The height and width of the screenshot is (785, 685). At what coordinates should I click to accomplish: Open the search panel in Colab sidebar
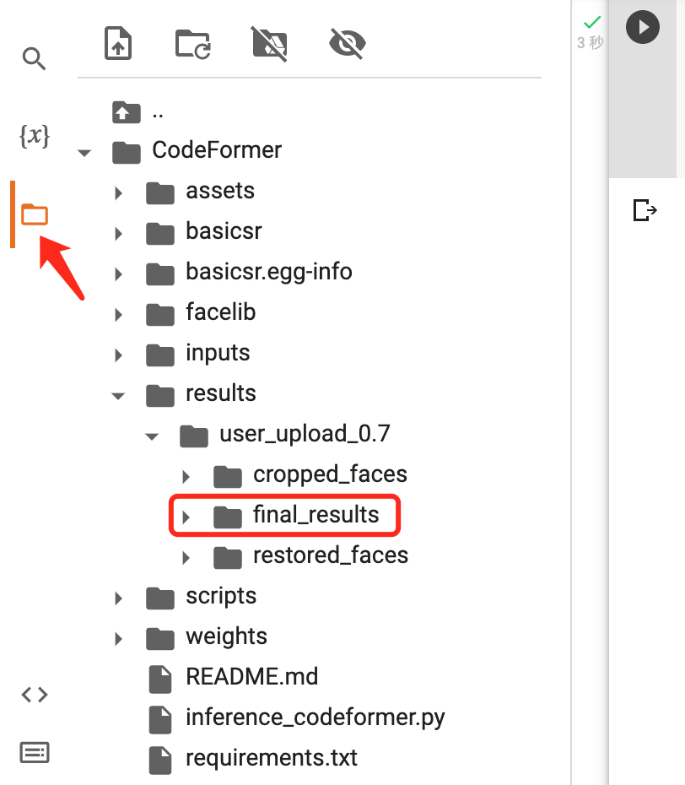click(x=34, y=59)
